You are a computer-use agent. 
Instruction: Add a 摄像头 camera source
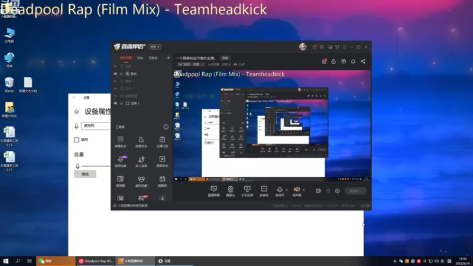point(231,191)
